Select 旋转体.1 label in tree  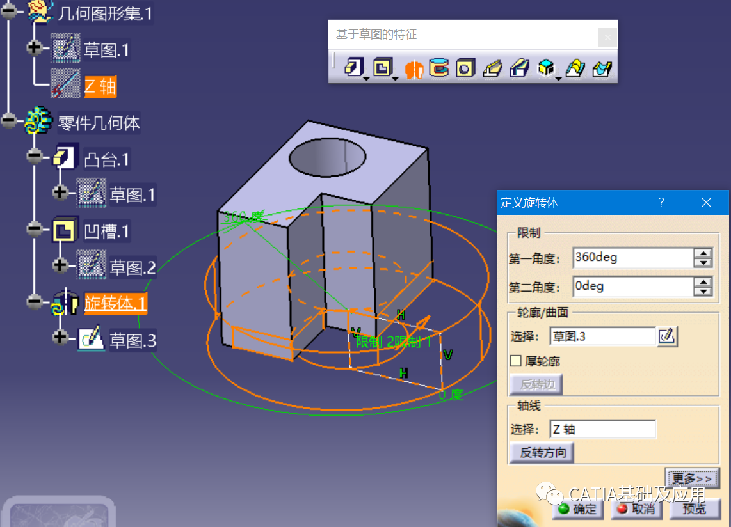pos(116,303)
